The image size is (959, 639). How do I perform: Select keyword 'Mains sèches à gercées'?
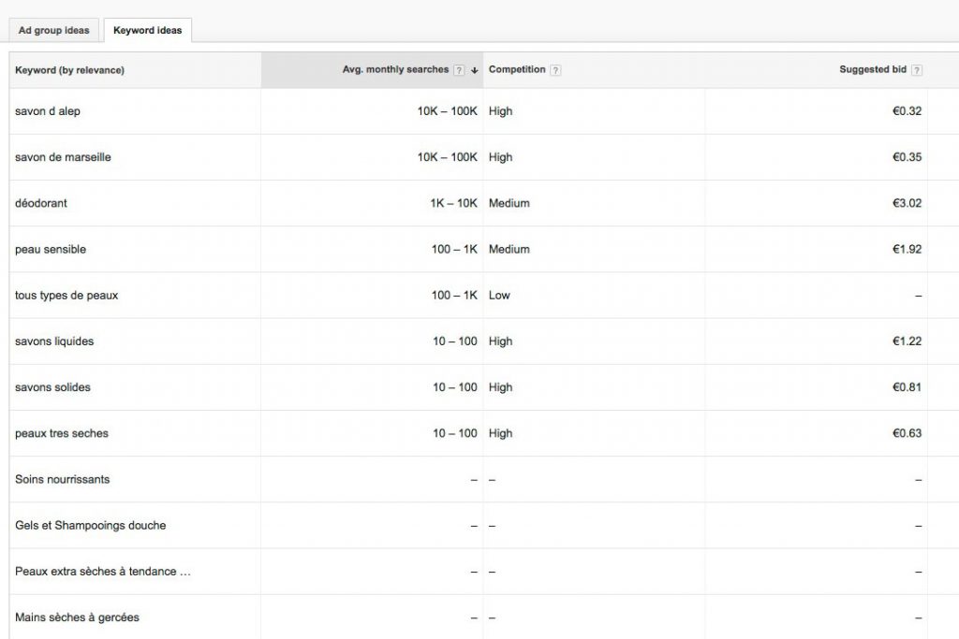point(77,617)
